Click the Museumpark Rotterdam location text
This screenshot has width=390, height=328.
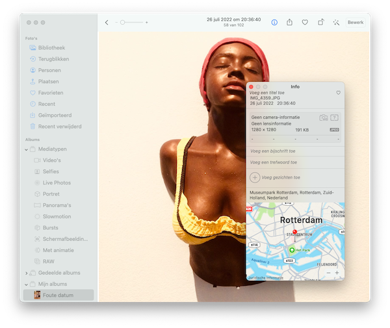(x=292, y=196)
